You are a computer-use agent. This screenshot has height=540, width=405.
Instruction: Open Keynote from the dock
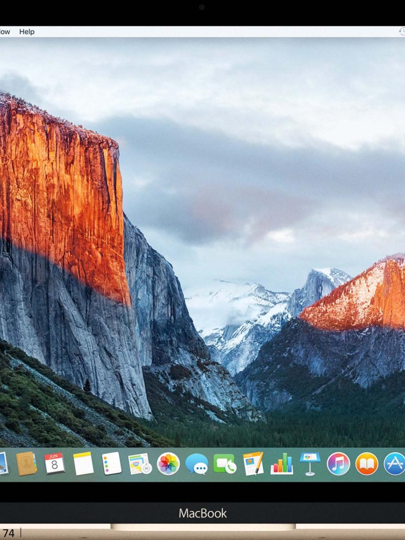click(x=310, y=464)
